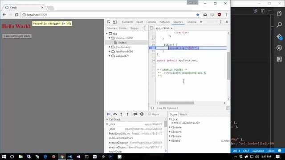The image size is (285, 160).
Task: Open VS Code Extensions view
Action: coord(279,59)
